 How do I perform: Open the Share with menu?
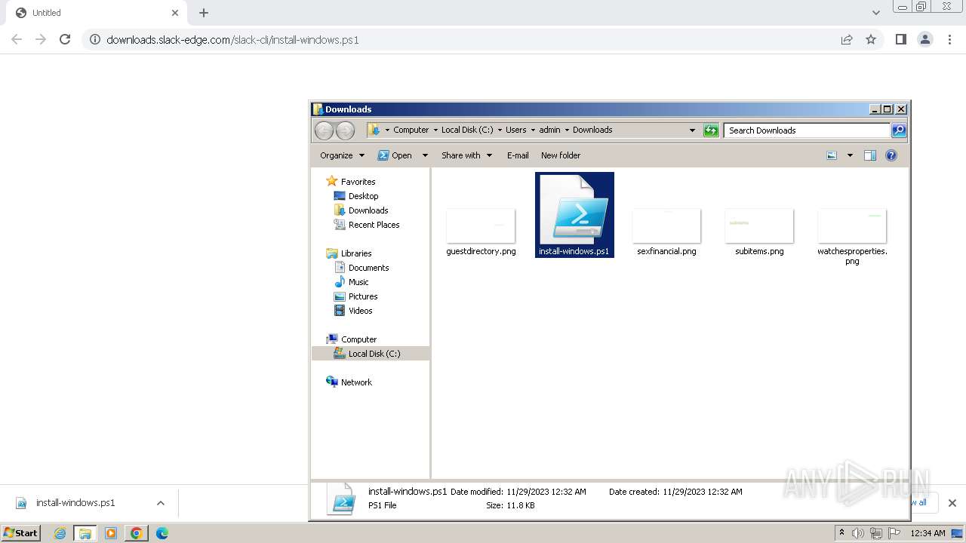click(466, 155)
